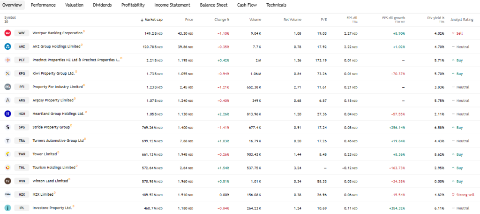The image size is (480, 214).
Task: Open the Dividends tab
Action: click(x=102, y=5)
